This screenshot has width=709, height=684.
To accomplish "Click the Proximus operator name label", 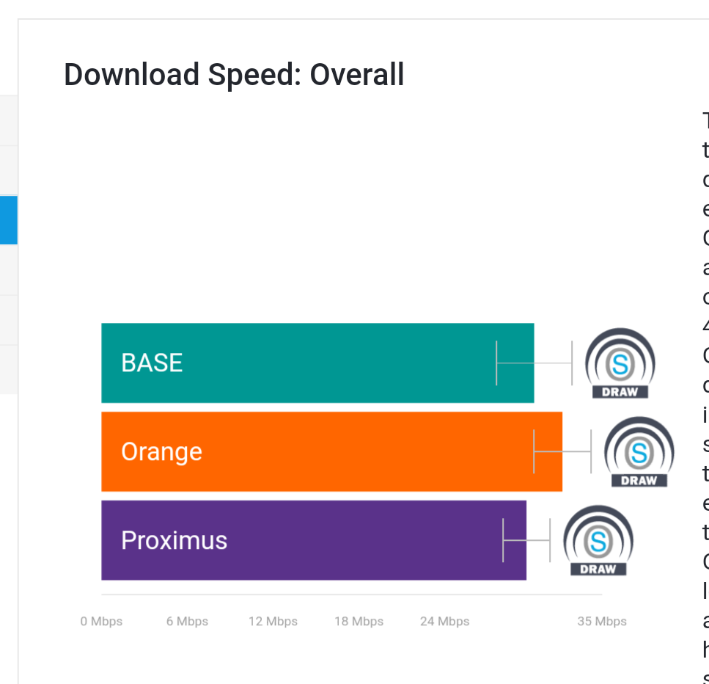I will point(174,540).
